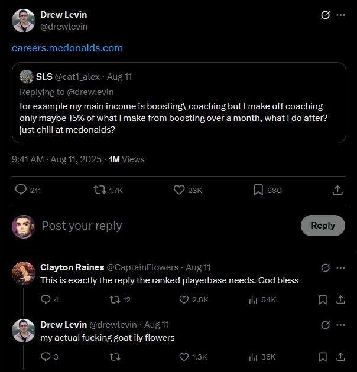Image resolution: width=357 pixels, height=372 pixels.
Task: Bookmark the main post with 680 bookmarks
Action: [258, 190]
